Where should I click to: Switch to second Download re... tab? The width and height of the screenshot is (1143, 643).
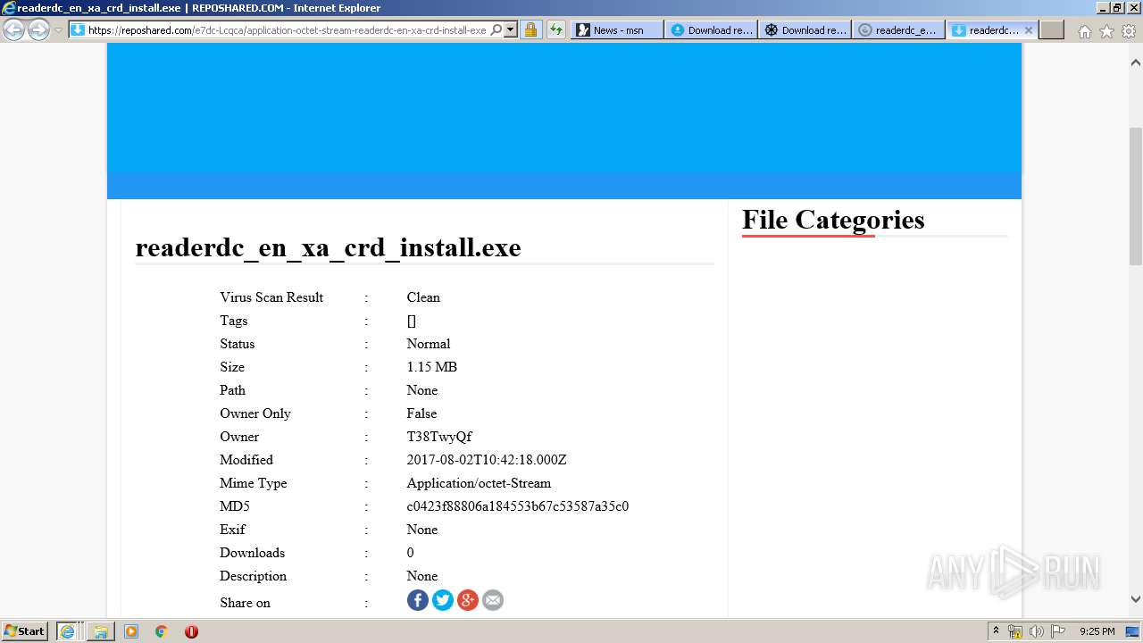(805, 29)
